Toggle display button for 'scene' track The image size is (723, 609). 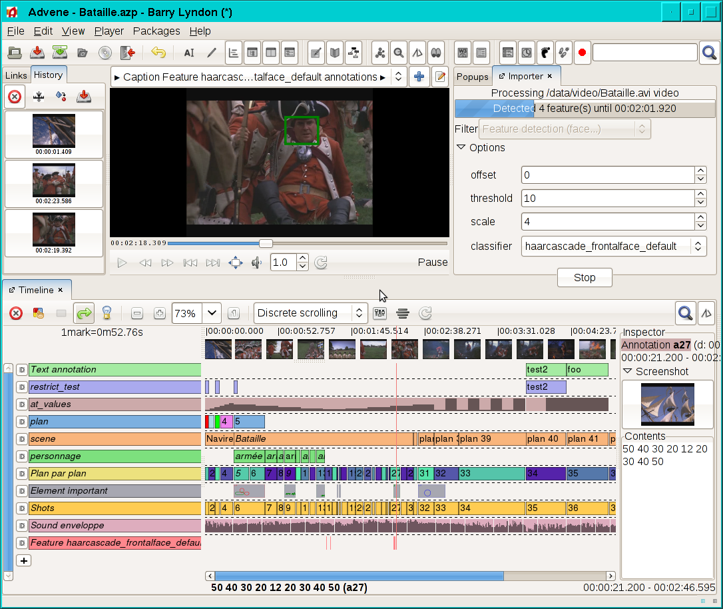point(21,439)
